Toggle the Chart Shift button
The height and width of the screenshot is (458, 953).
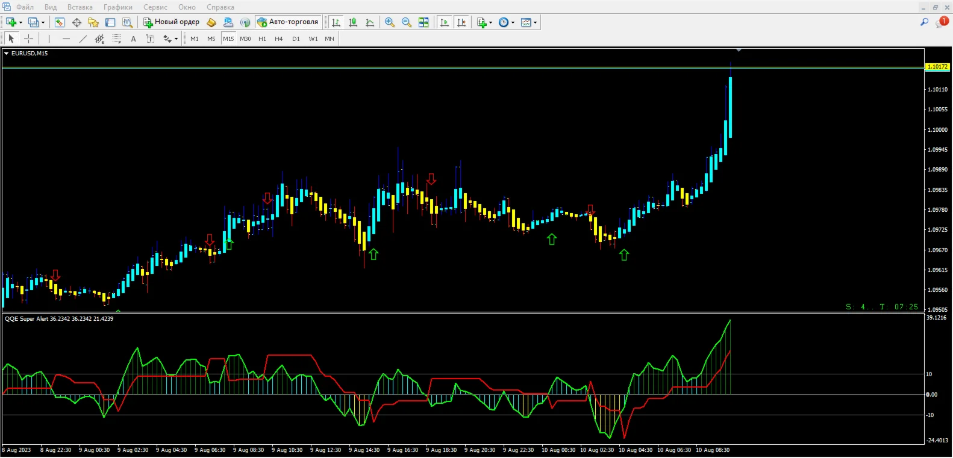pos(461,22)
